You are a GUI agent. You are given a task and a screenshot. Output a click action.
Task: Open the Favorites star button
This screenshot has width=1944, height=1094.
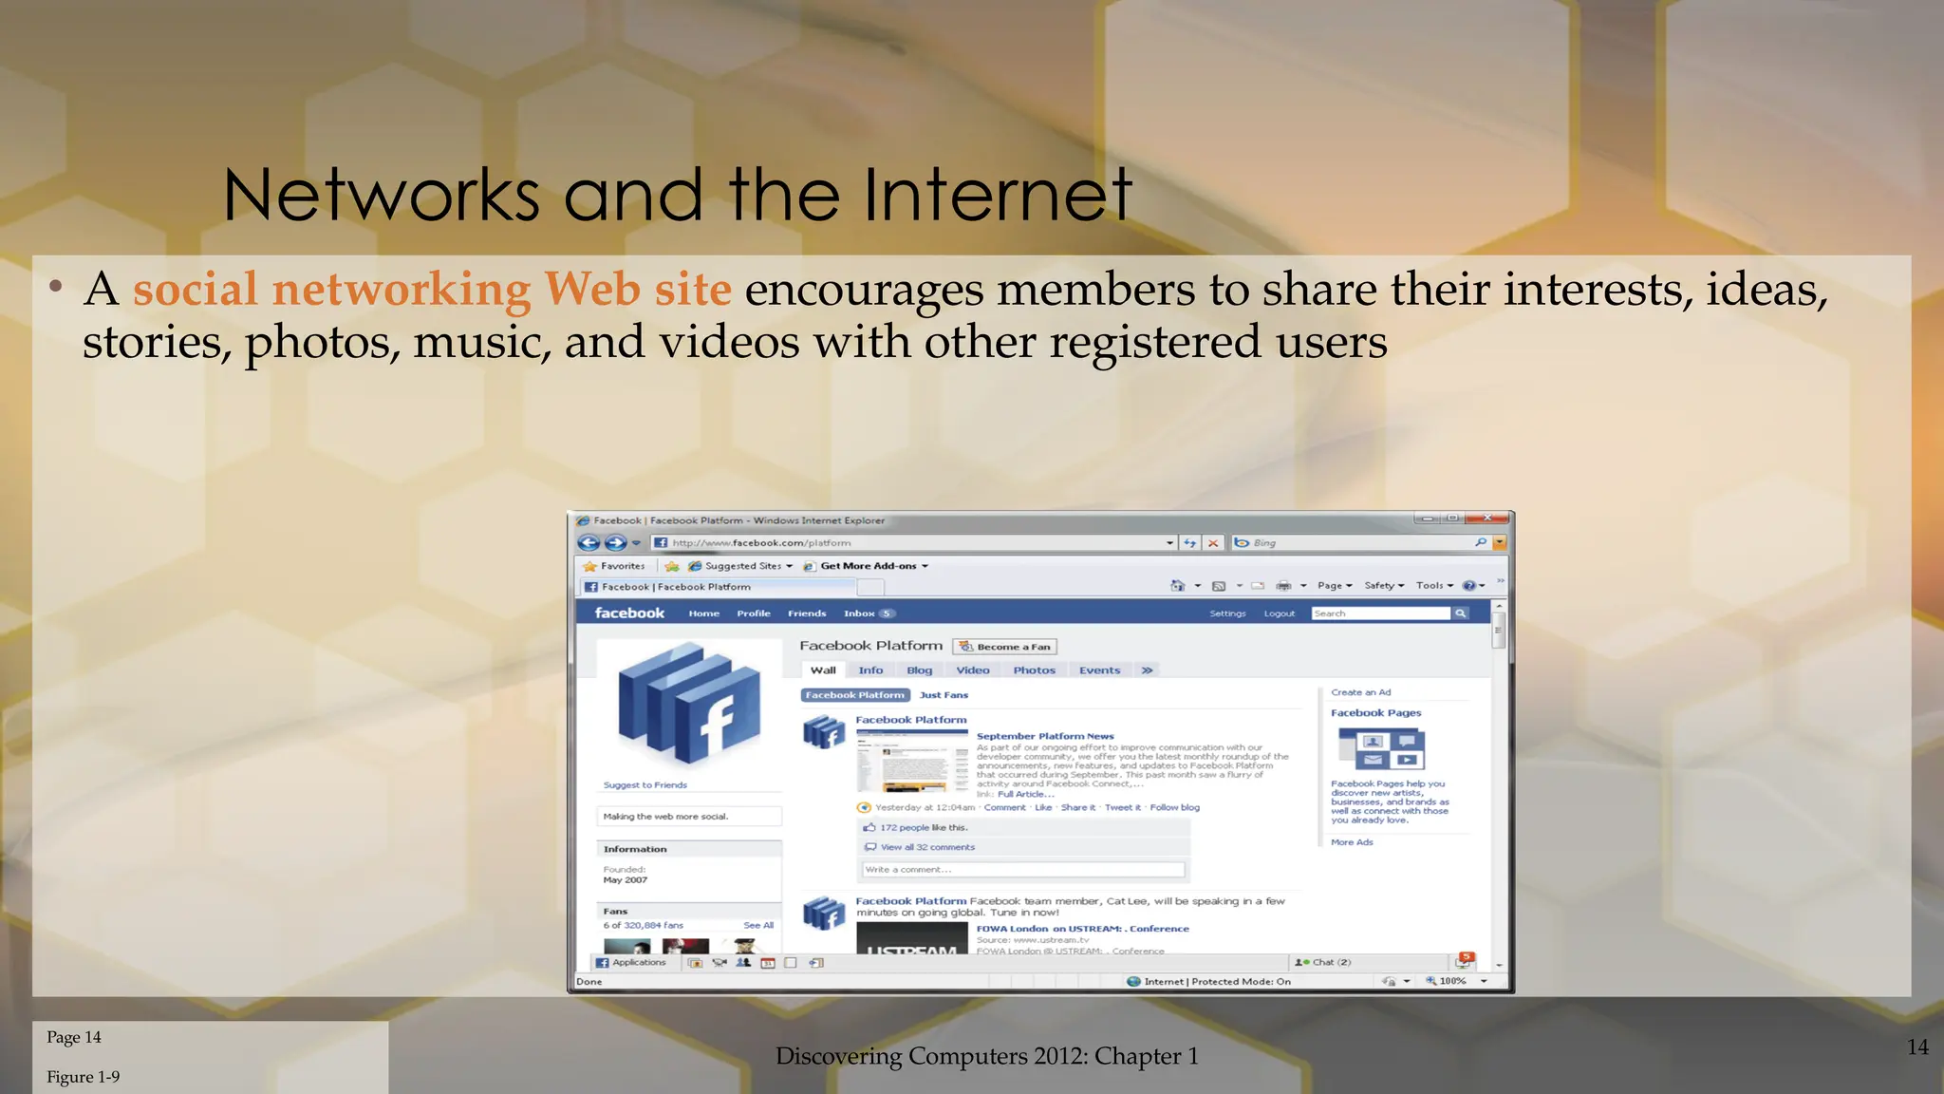click(614, 566)
